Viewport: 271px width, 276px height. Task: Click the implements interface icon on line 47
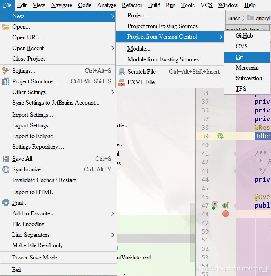pos(226,205)
